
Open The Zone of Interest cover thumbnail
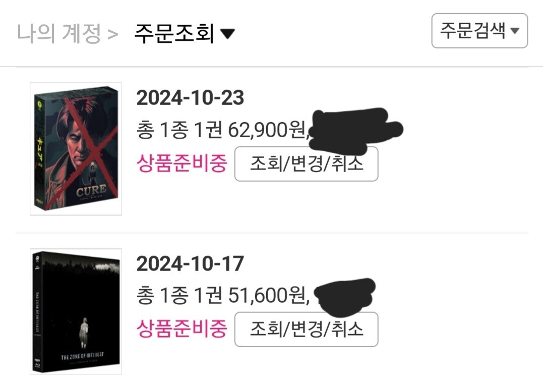click(x=76, y=311)
